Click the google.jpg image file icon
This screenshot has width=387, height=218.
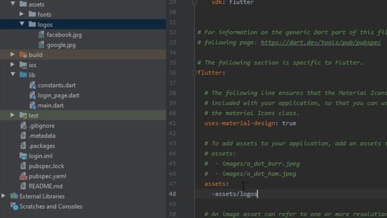coord(42,45)
